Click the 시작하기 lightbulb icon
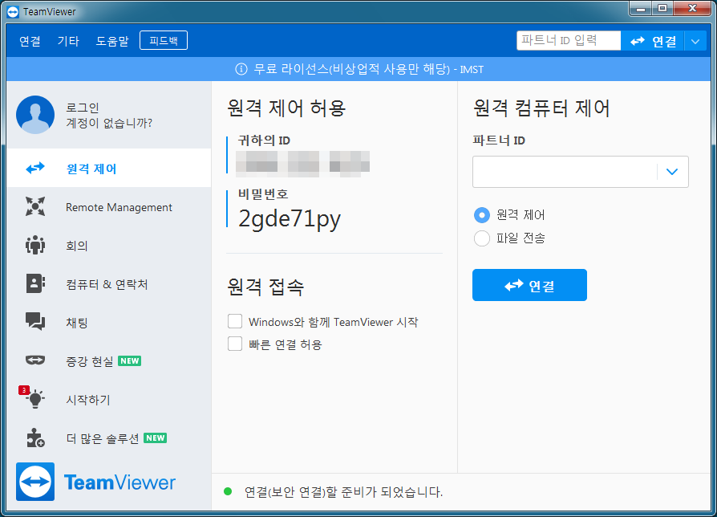 click(x=35, y=399)
